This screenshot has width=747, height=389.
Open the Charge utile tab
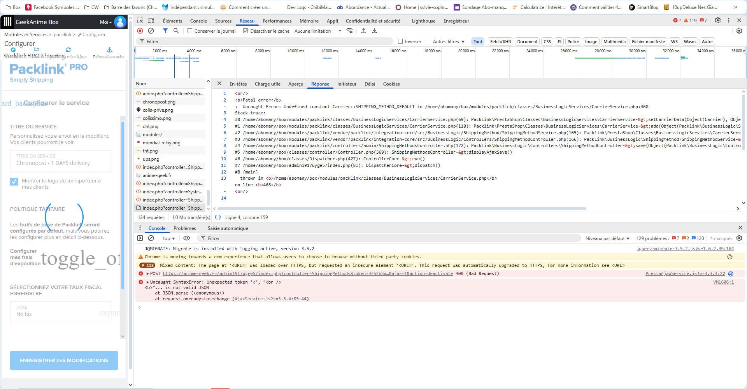pos(268,84)
